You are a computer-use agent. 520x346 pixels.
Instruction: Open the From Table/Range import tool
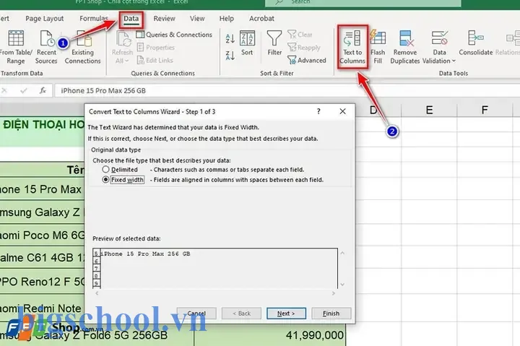[16, 48]
